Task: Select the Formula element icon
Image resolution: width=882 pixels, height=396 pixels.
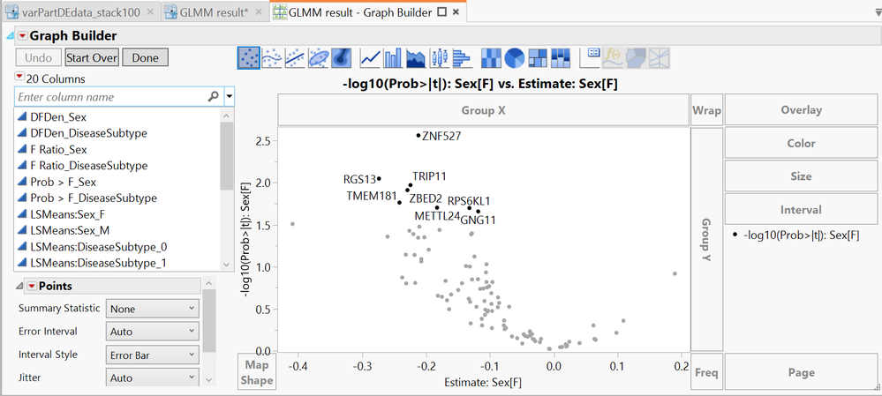Action: [613, 57]
